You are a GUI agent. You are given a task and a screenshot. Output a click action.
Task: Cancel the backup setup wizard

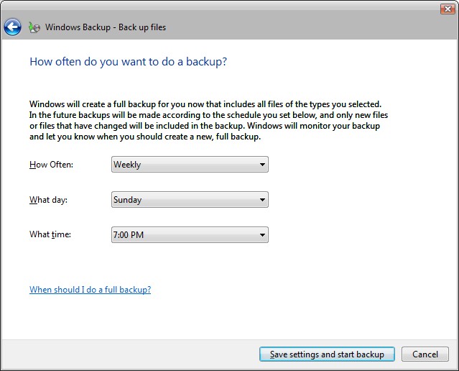pyautogui.click(x=425, y=354)
